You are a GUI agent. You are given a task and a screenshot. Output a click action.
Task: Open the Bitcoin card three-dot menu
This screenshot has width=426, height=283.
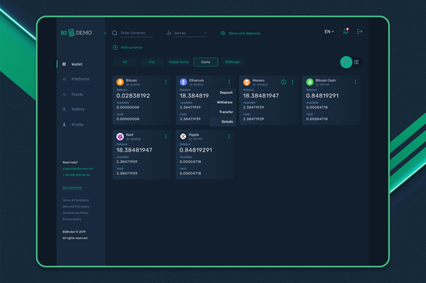coord(166,82)
